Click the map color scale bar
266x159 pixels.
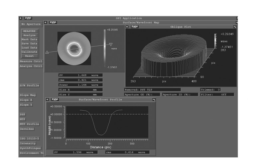click(105, 48)
